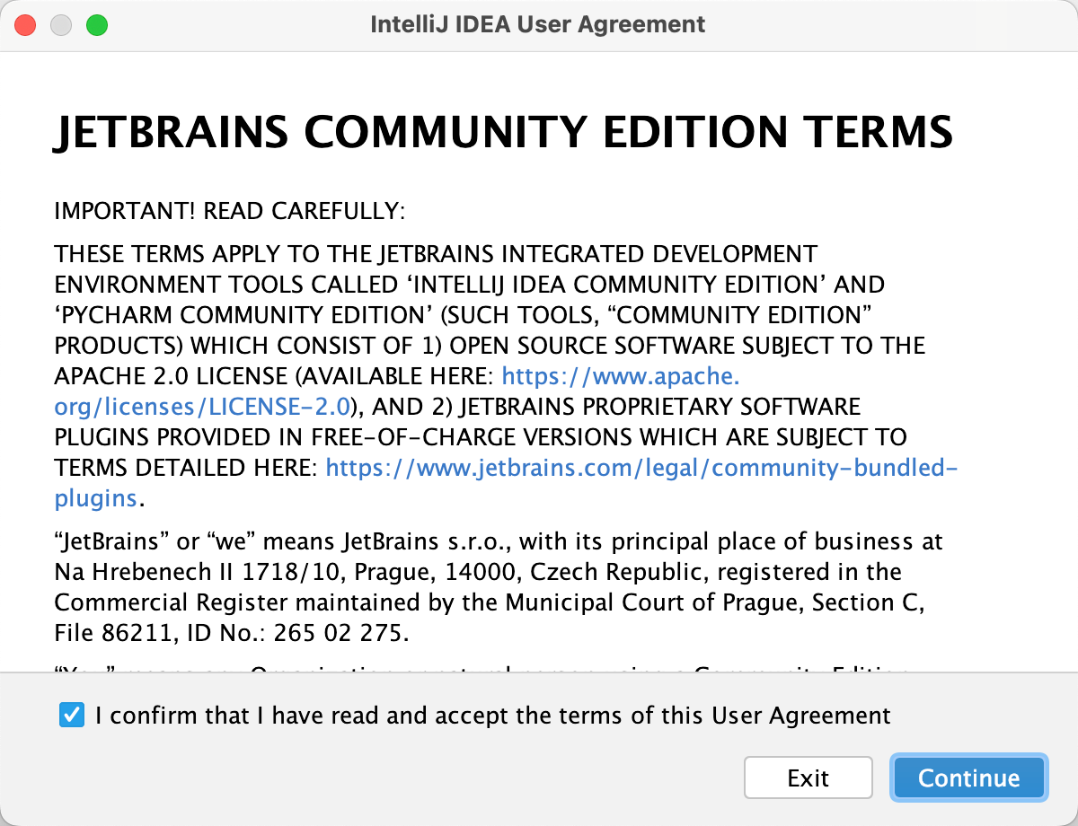
Task: Click the 'IntelliJ IDEA User Agreement' window title
Action: (538, 25)
